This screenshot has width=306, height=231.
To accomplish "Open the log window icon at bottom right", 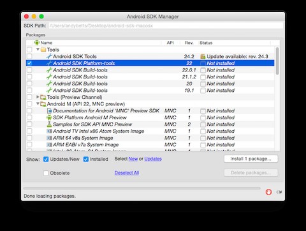I will pos(279,192).
